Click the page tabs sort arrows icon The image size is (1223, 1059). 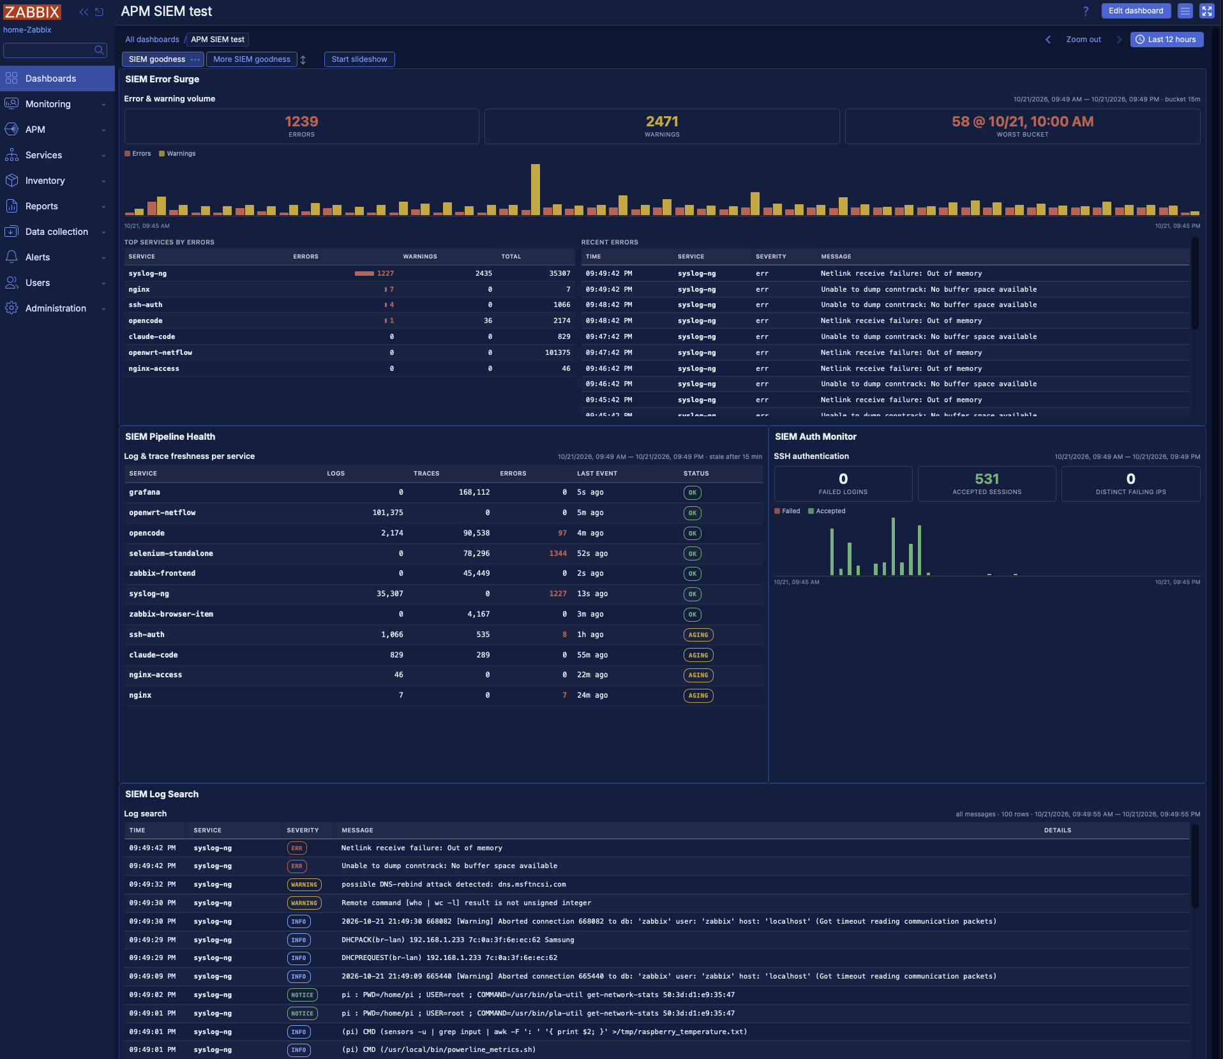point(303,59)
